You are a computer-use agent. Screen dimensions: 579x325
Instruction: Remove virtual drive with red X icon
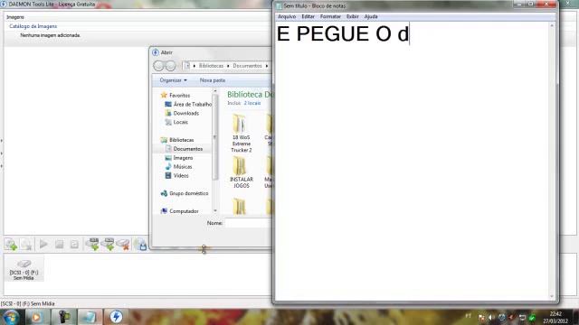[x=123, y=245]
